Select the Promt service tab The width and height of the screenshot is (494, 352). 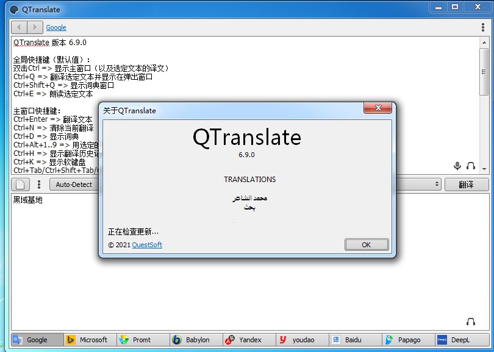click(143, 340)
